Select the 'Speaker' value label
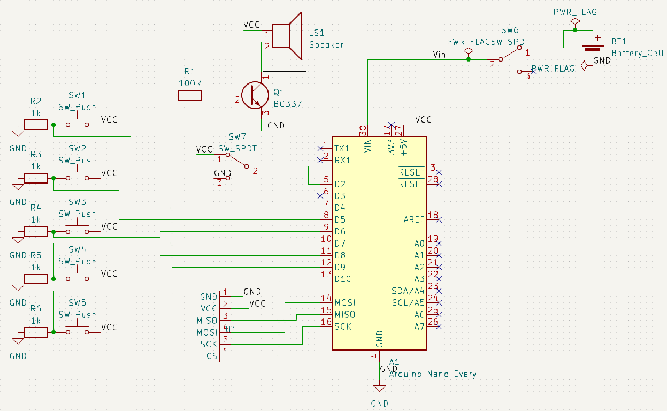 pos(326,45)
